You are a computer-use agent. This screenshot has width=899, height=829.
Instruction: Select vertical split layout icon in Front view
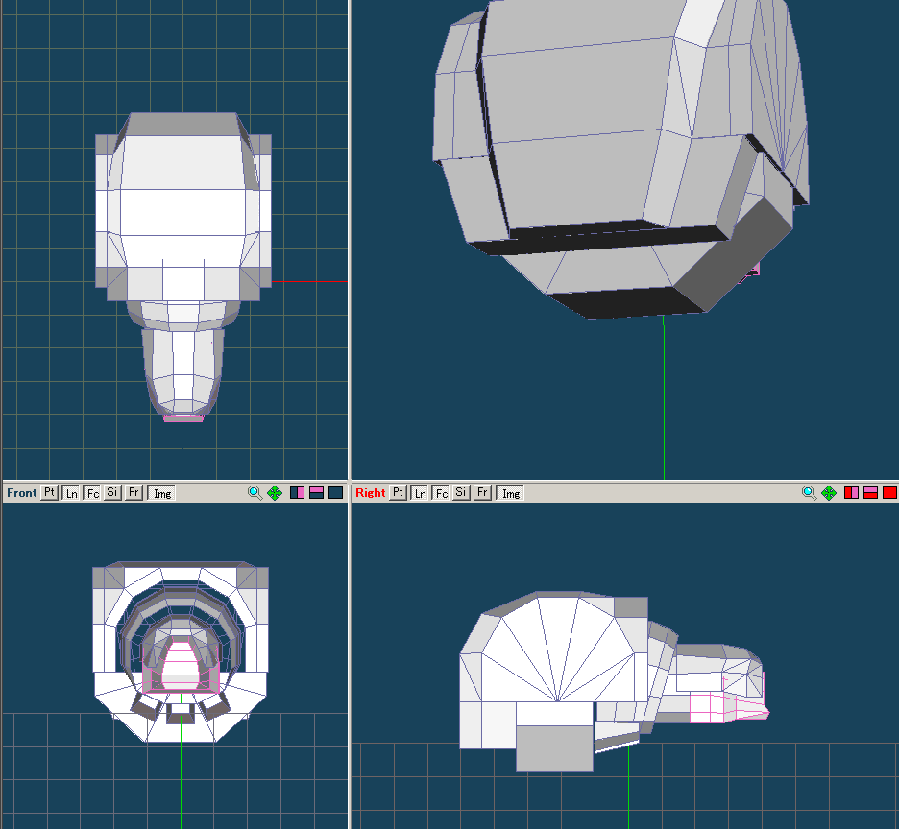(x=297, y=493)
